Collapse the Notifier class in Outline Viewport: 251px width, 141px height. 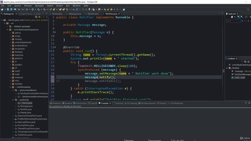click(x=227, y=68)
